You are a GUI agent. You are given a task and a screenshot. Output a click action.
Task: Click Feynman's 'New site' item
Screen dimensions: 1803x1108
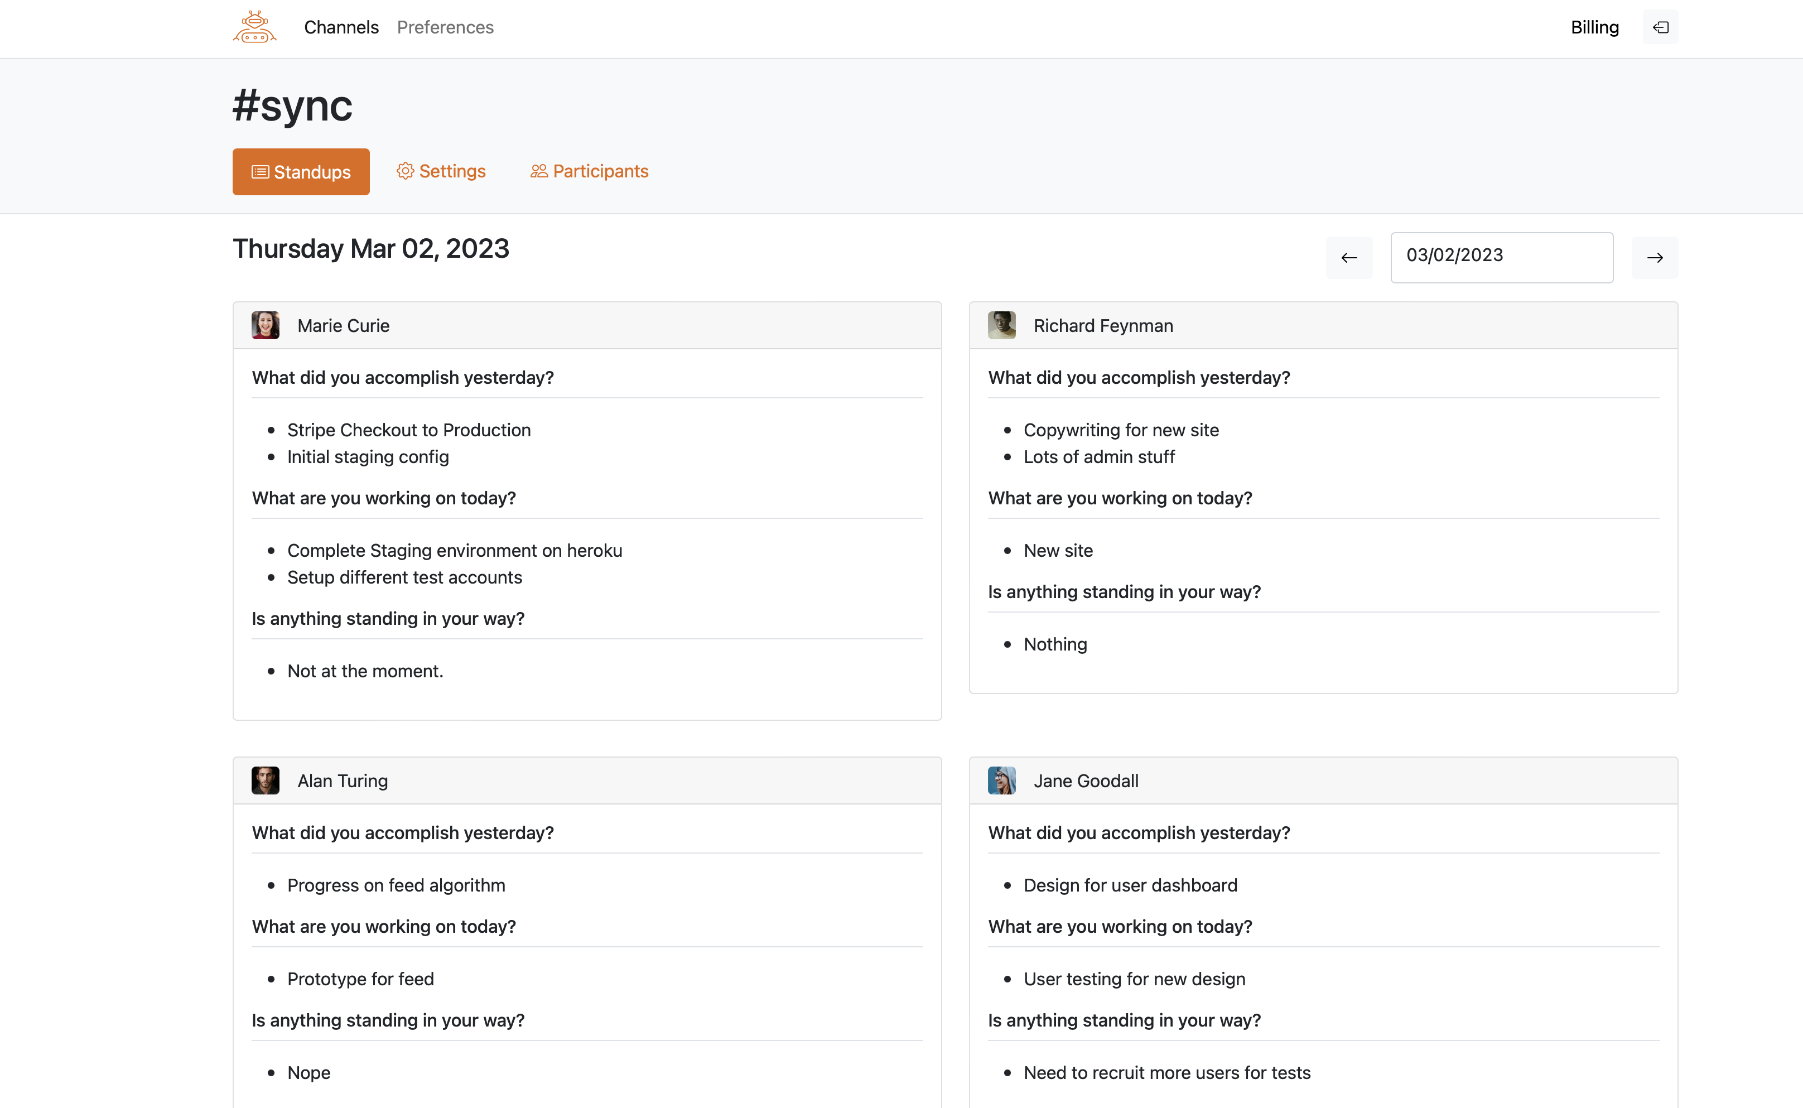(x=1058, y=550)
